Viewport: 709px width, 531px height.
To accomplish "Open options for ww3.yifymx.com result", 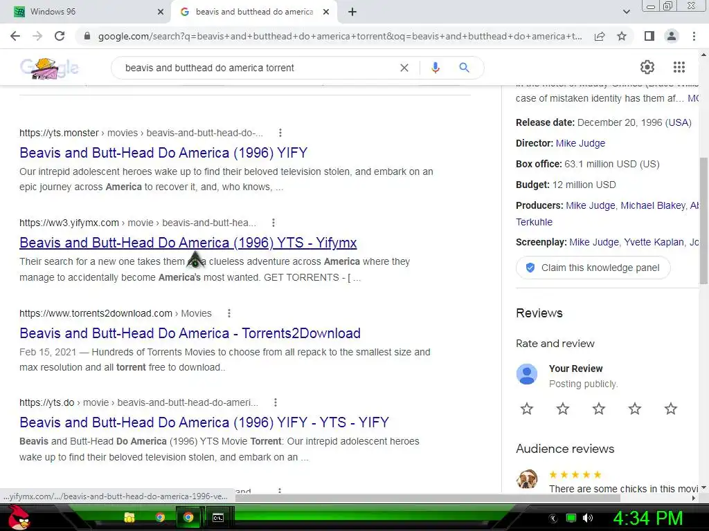I will [x=273, y=223].
